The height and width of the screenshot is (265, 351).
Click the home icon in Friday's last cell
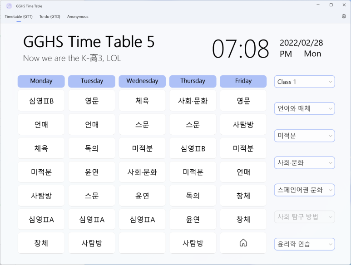[x=243, y=243]
